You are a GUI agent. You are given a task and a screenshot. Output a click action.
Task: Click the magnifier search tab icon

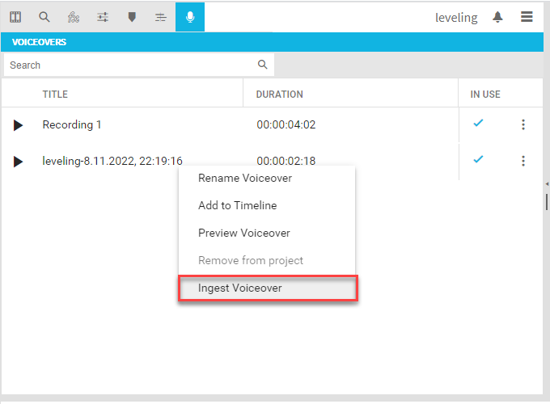pyautogui.click(x=44, y=17)
